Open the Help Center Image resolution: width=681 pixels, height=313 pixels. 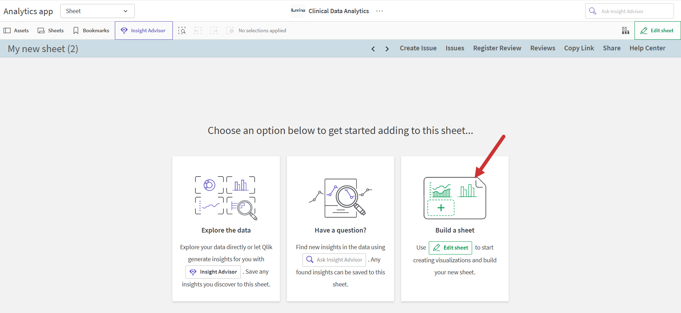(647, 48)
